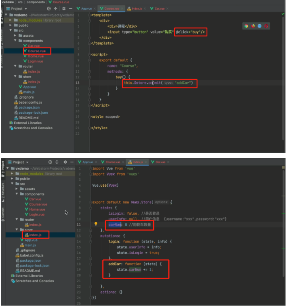
Task: Click the yellow lightbulb on line 11
Action: [96, 224]
